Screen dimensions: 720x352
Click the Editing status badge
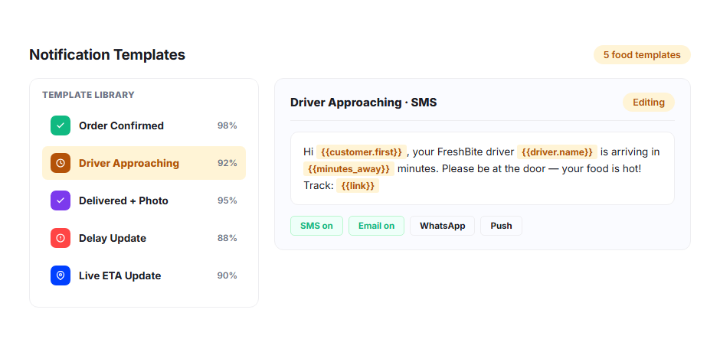(648, 103)
